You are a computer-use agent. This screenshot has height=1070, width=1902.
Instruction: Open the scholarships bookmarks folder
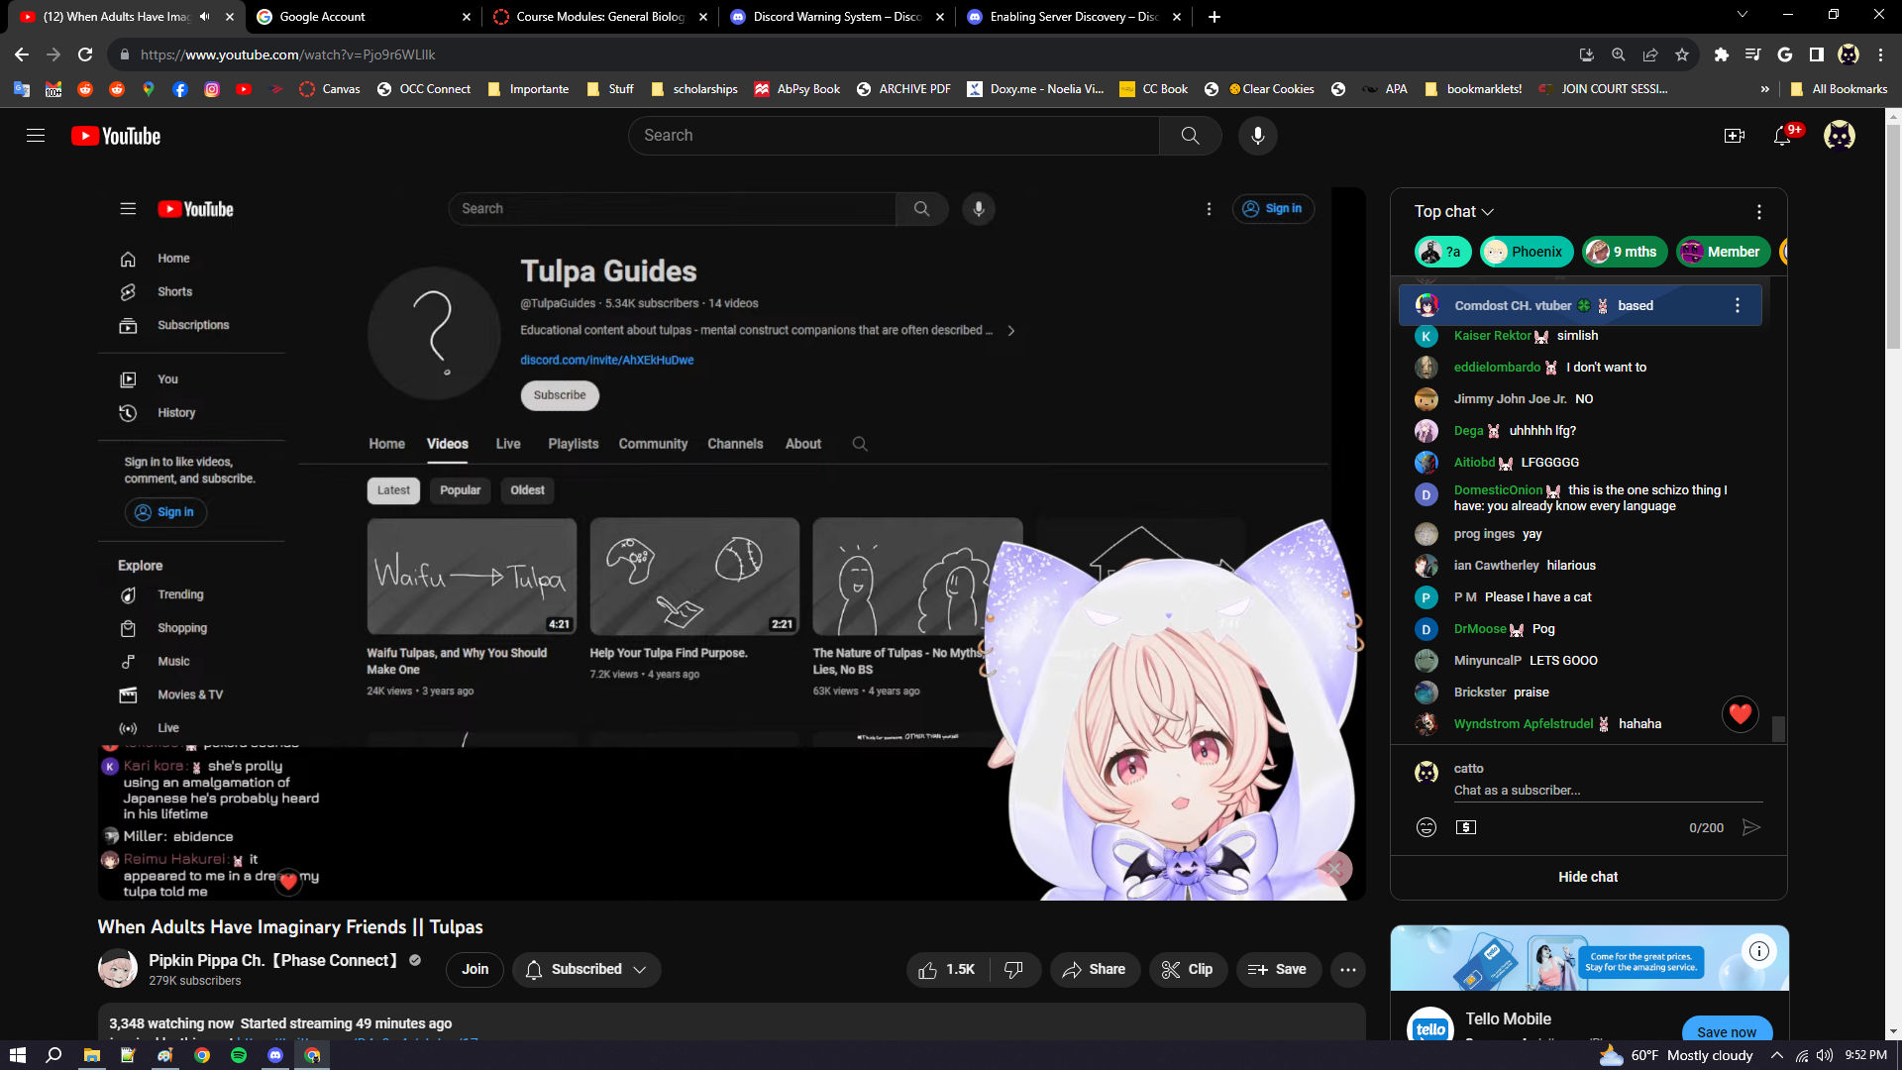694,89
